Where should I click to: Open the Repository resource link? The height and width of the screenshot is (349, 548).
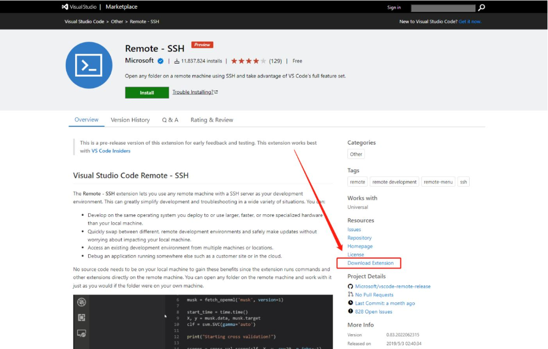click(x=359, y=238)
